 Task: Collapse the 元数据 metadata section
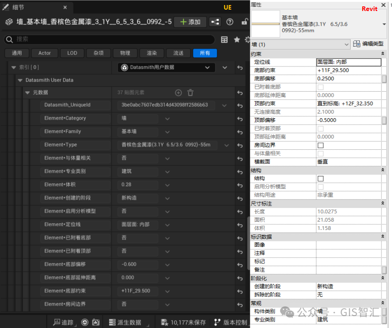(x=28, y=93)
